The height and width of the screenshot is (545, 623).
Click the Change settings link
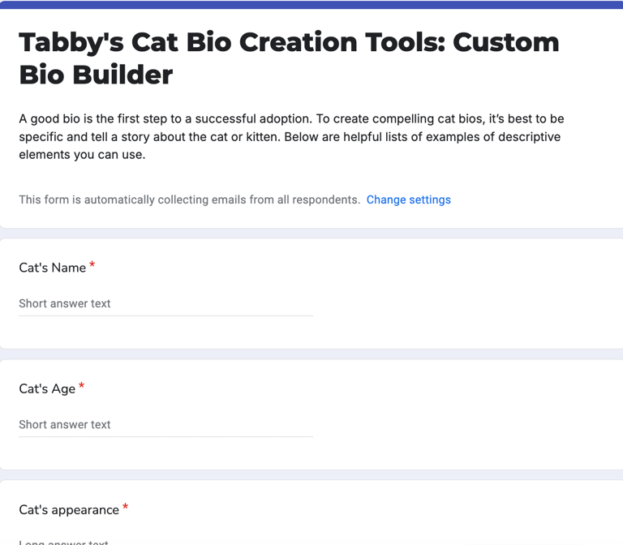[408, 200]
